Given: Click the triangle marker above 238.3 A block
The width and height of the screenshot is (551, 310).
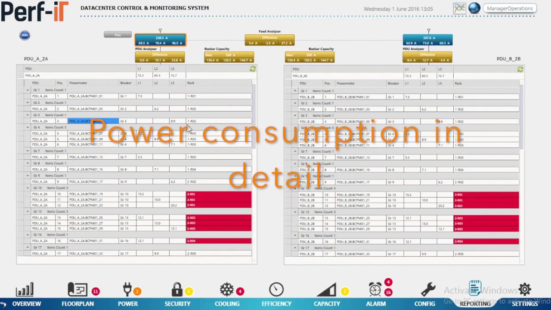Looking at the screenshot, I should (160, 31).
